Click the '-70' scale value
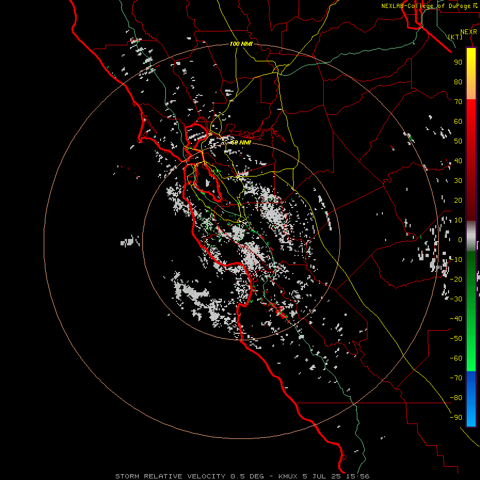This screenshot has height=480, width=480. 456,378
